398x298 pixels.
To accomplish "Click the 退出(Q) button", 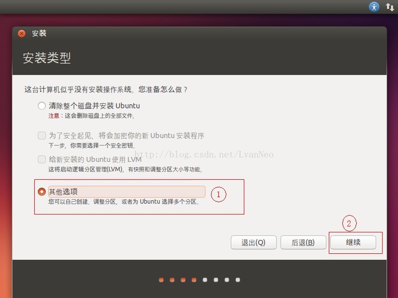I will [x=253, y=242].
